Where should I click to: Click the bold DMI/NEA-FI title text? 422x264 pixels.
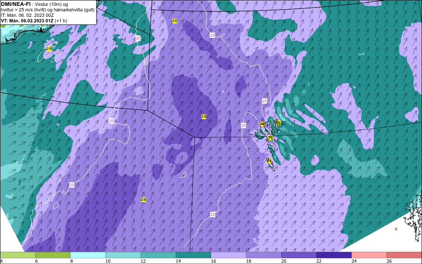coord(16,4)
